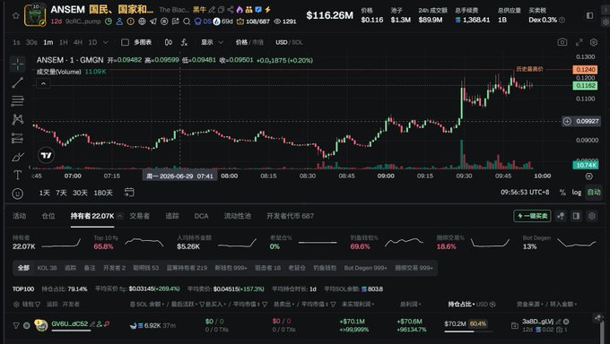Select the brush drawing tool
The image size is (610, 344).
(18, 157)
